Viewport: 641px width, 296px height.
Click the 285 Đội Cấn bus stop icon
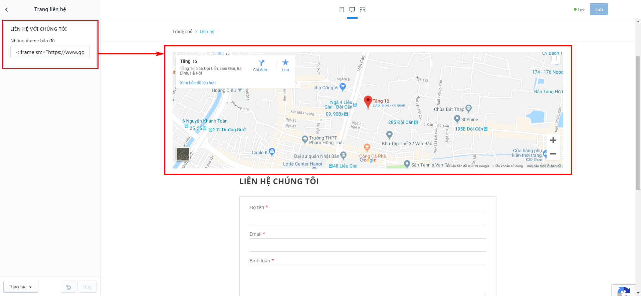click(x=416, y=123)
